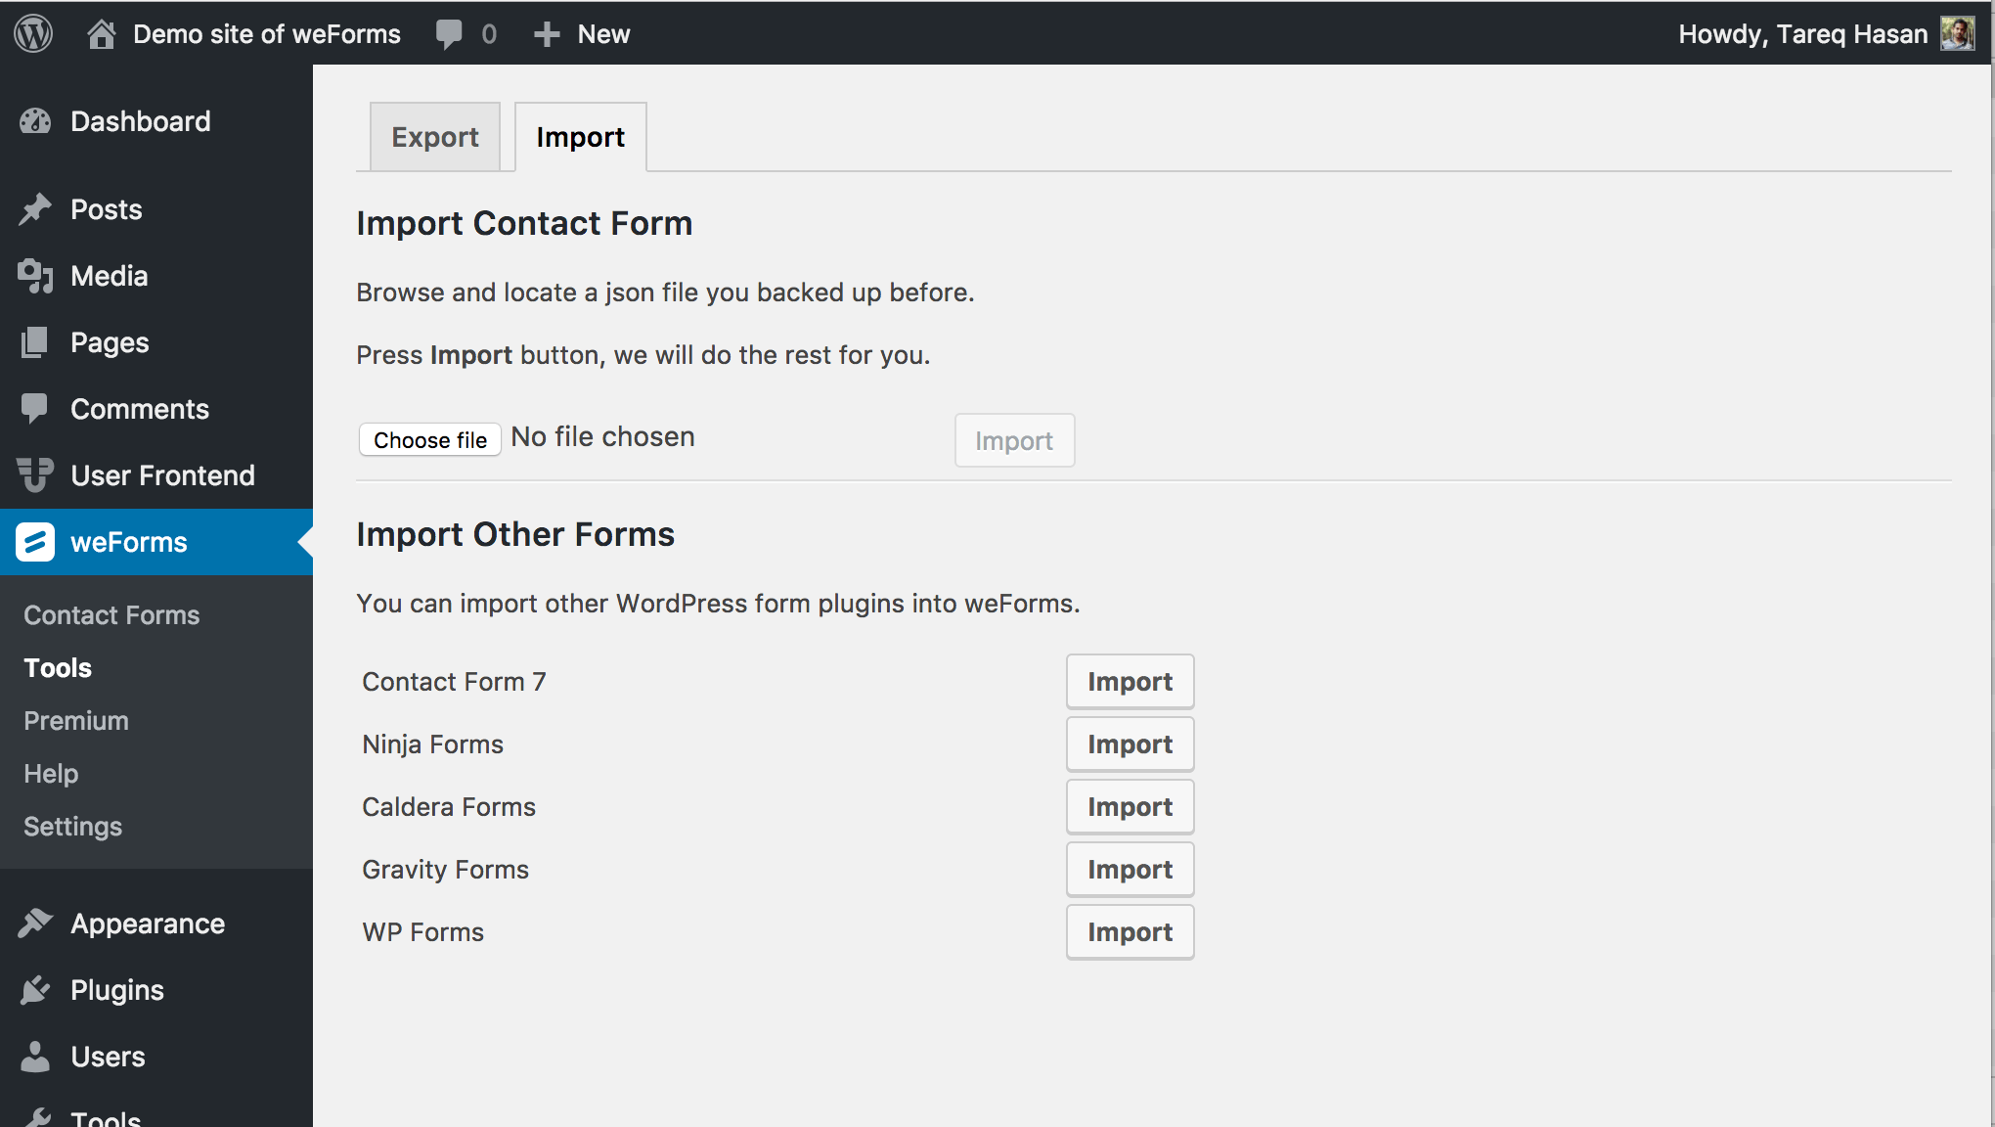The height and width of the screenshot is (1127, 1995).
Task: Click the Choose file button
Action: point(429,437)
